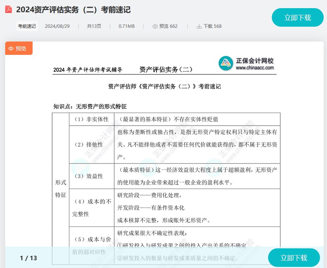Click the 2024/08/29 date label
This screenshot has width=327, height=268.
pos(57,26)
